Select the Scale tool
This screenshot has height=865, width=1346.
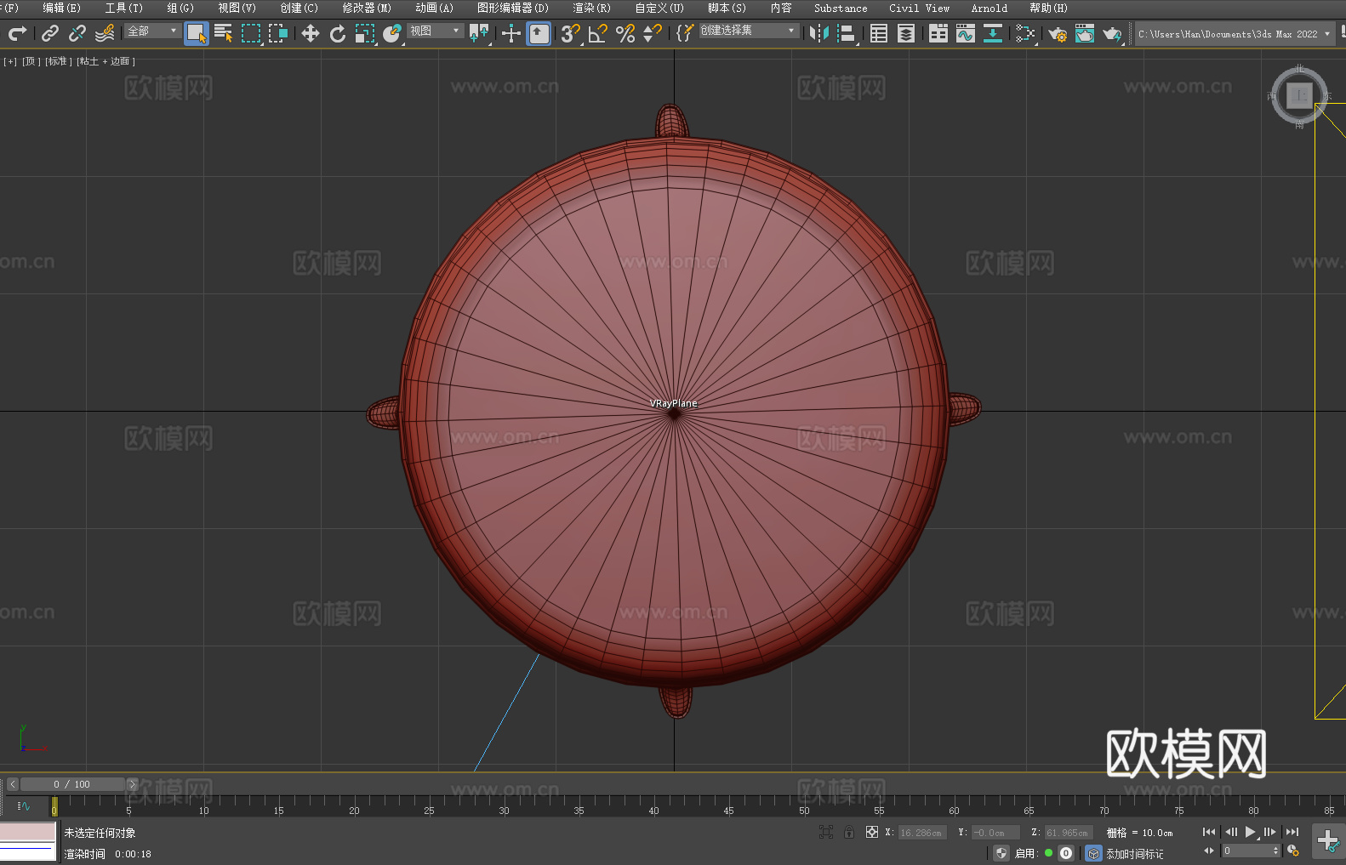(x=365, y=33)
